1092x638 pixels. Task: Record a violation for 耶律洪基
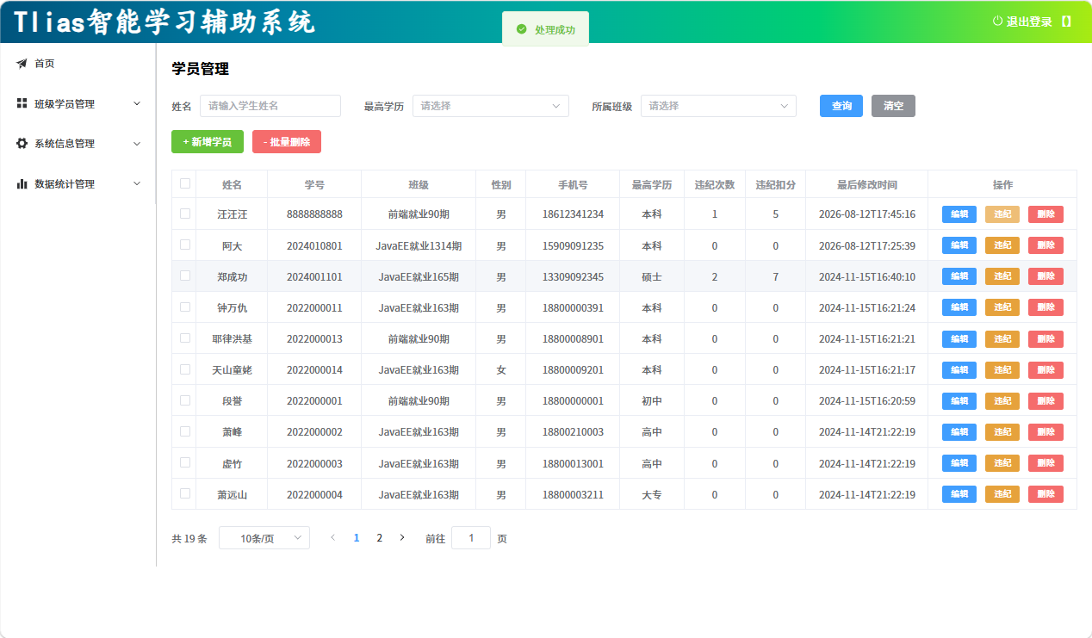tap(1002, 338)
